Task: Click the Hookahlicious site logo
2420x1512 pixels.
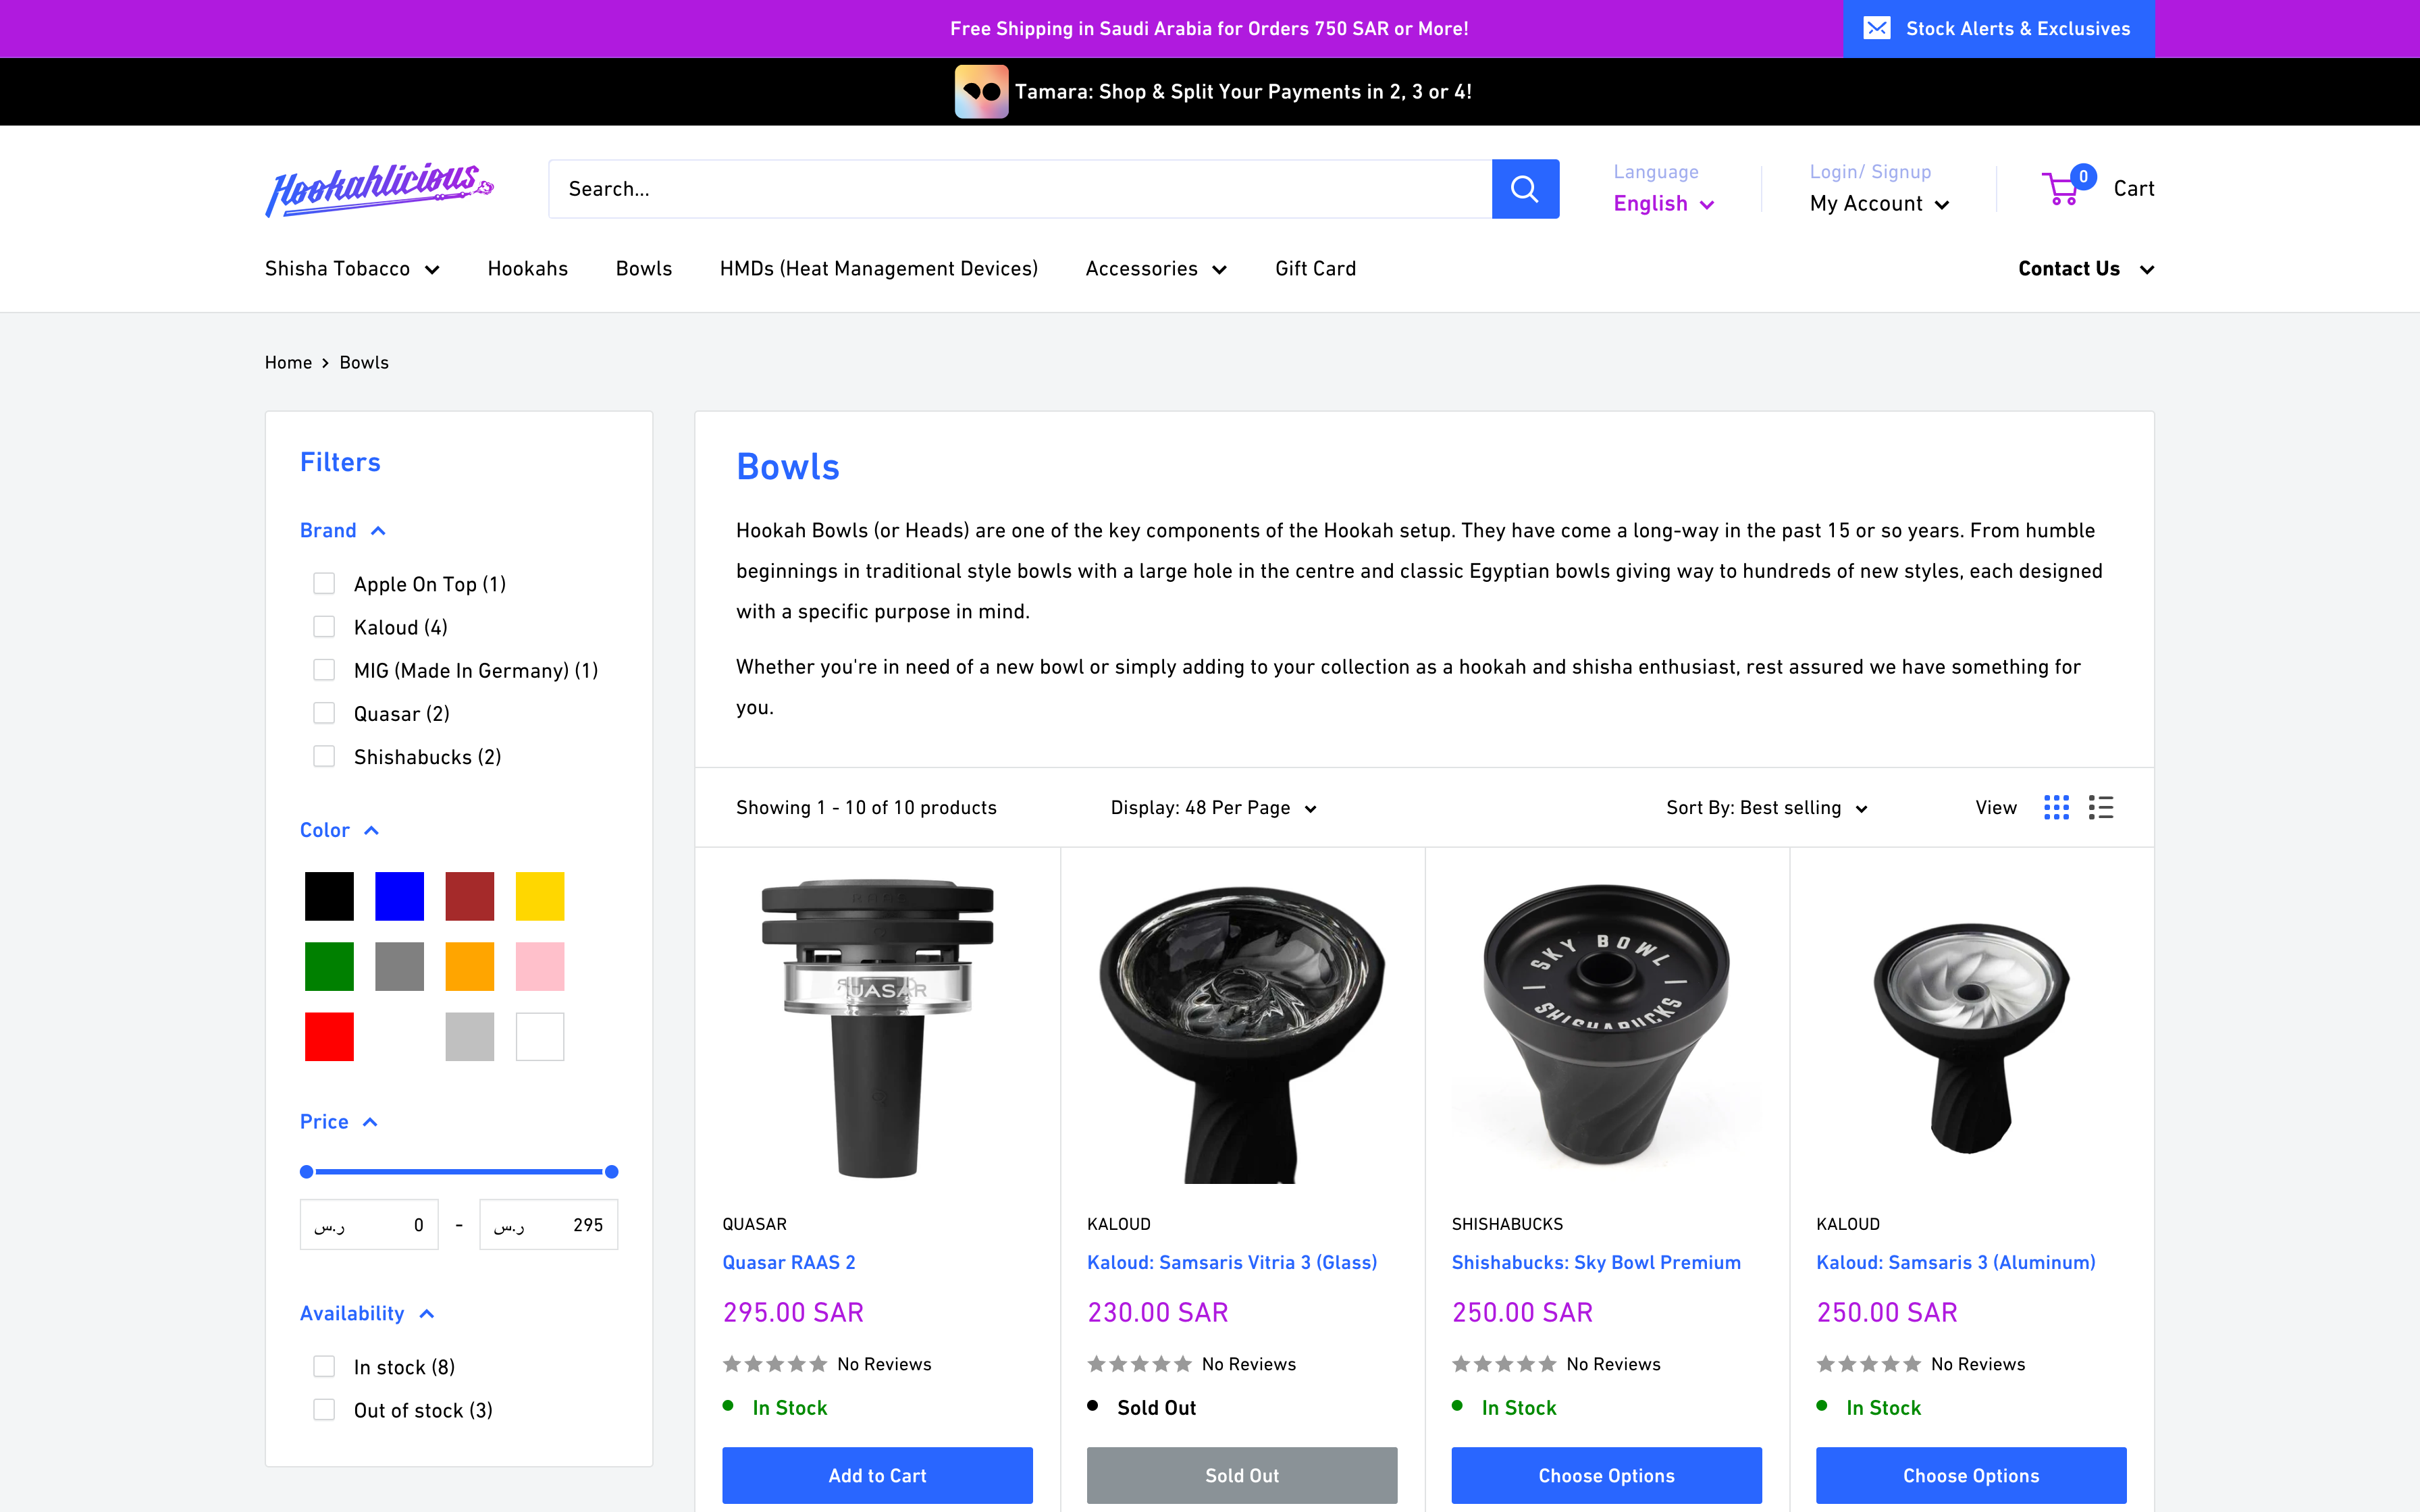Action: (378, 188)
